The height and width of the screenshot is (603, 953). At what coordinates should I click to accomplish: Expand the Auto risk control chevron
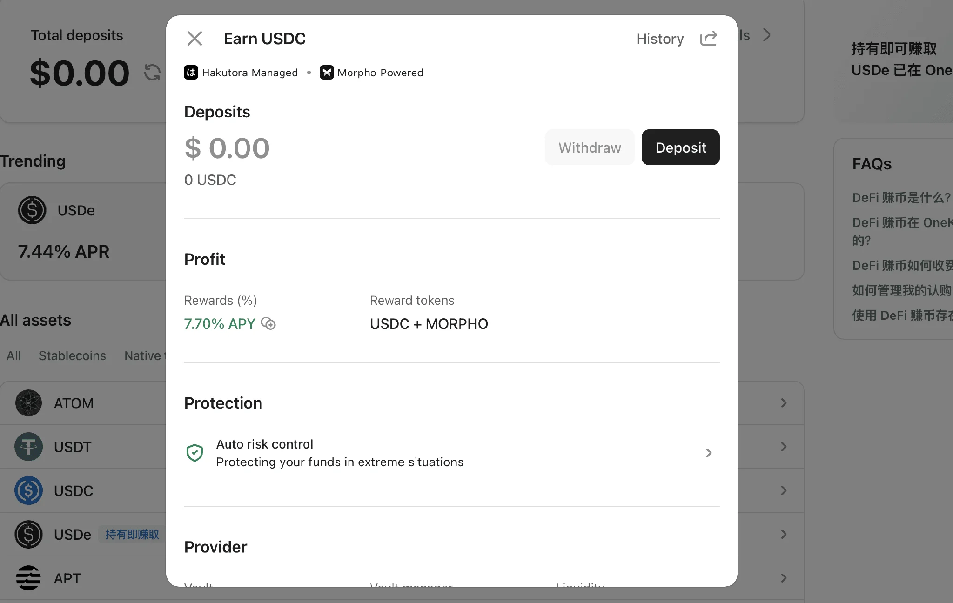click(x=709, y=453)
